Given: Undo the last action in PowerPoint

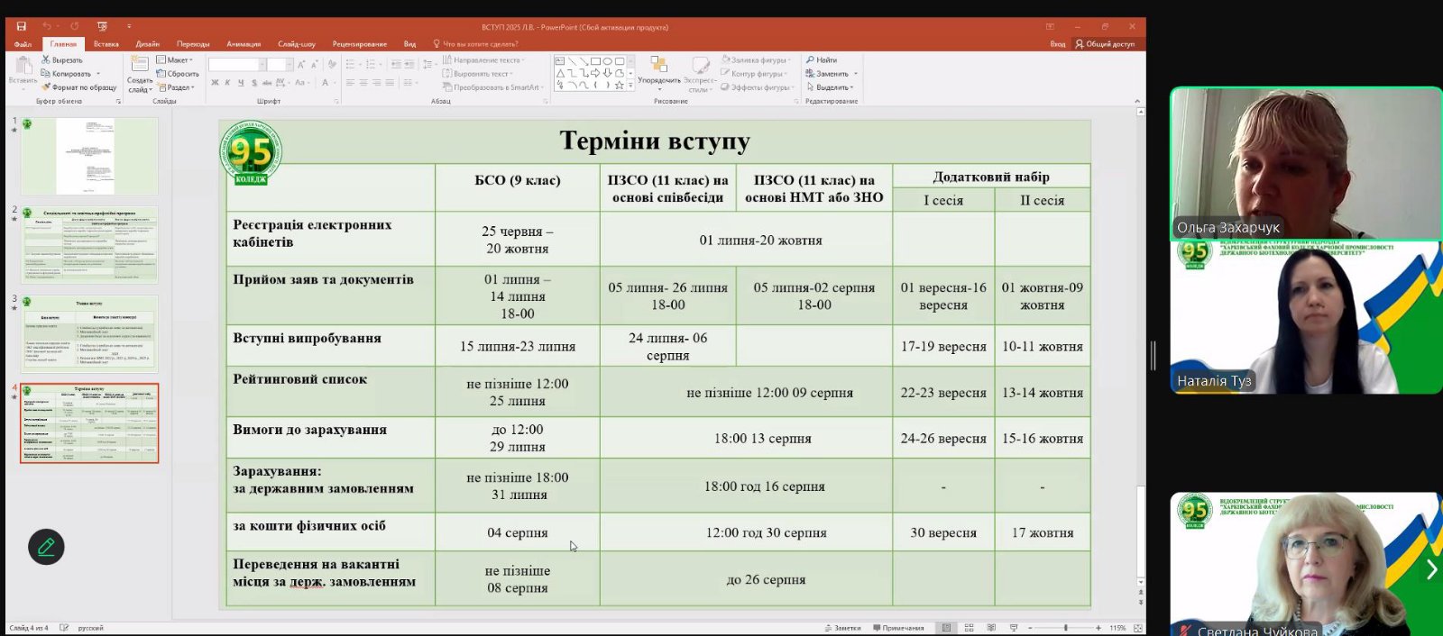Looking at the screenshot, I should (46, 27).
